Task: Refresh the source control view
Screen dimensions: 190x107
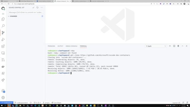Action: coord(37,7)
